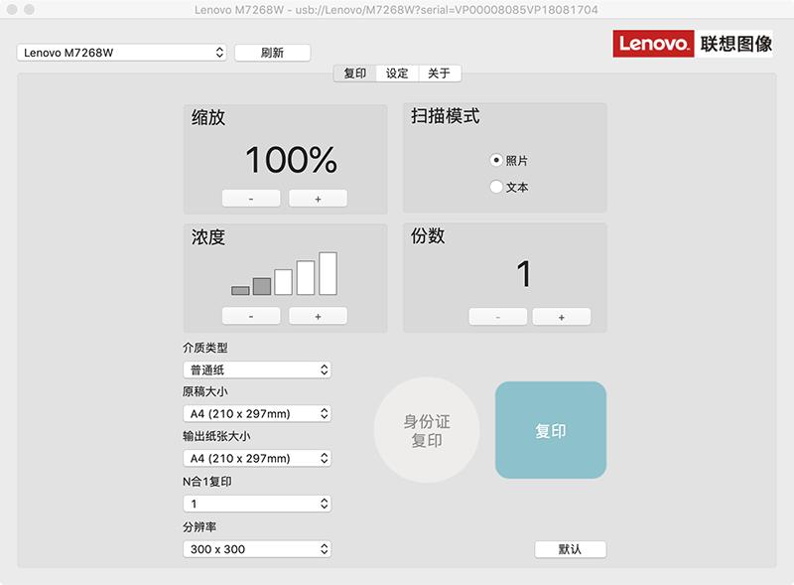794x585 pixels.
Task: Decrease 缩放 zoom with minus button
Action: tap(251, 199)
